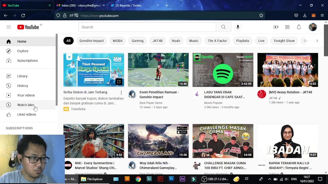Click the YouTube search input field
328x184 pixels.
(x=147, y=27)
